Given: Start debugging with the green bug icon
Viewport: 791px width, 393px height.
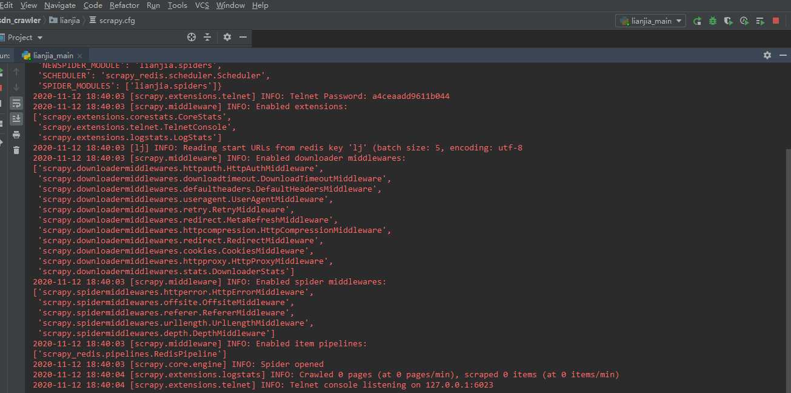Looking at the screenshot, I should click(713, 21).
